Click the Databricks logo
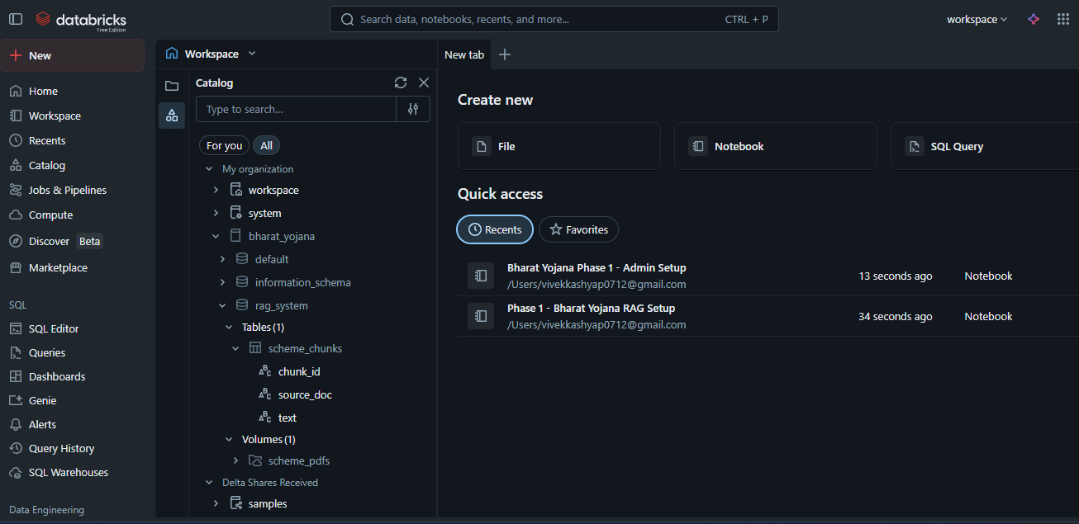Screen dimensions: 1079x524 tap(81, 20)
